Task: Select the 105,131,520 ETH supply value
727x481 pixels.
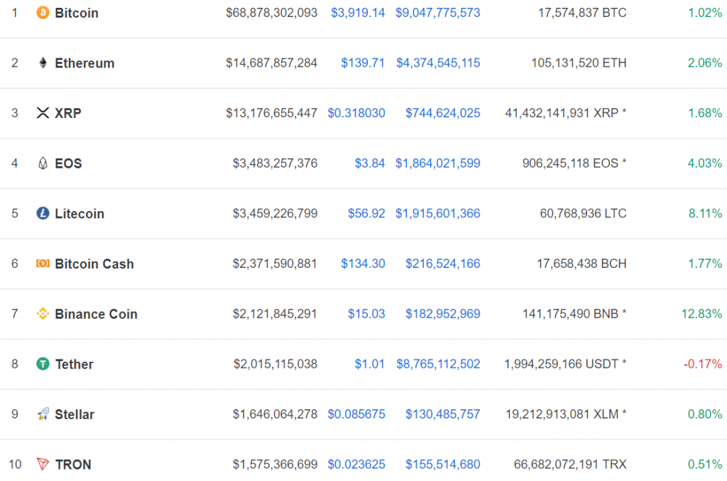Action: pos(579,63)
